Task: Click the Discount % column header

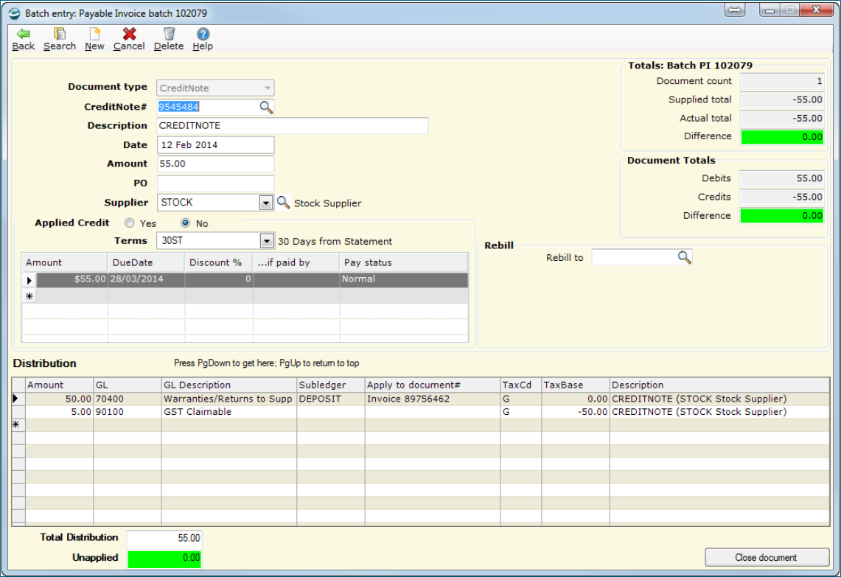Action: point(219,262)
